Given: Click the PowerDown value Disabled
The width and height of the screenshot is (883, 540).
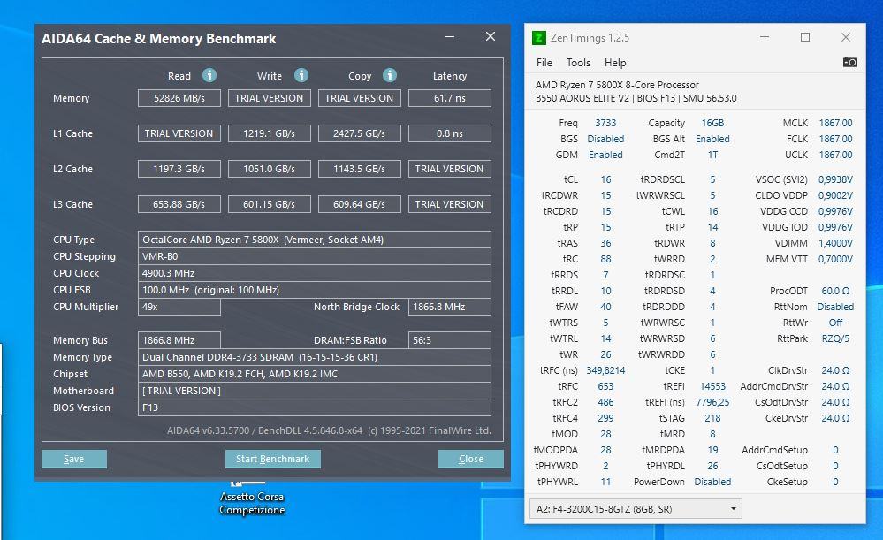Looking at the screenshot, I should click(x=712, y=482).
